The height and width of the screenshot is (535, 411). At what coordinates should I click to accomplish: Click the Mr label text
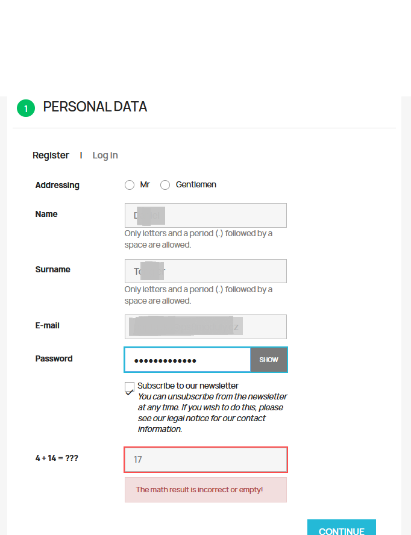145,184
